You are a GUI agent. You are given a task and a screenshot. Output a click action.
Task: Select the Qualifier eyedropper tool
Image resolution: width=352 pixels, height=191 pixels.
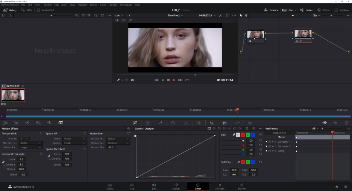[160, 123]
